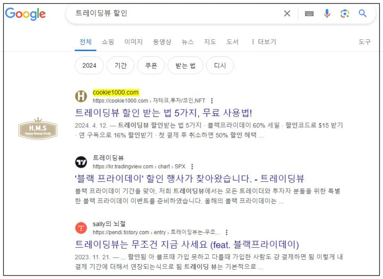The image size is (383, 279).
Task: Click the blue magnifying glass search icon
Action: point(363,14)
